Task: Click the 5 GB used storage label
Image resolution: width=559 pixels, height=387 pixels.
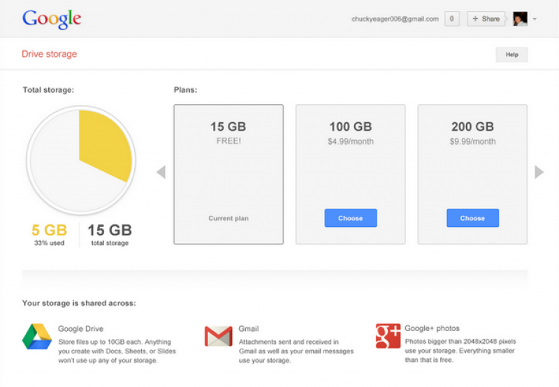Action: point(48,230)
